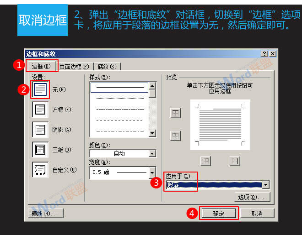Click the paragraph preview diagram
Viewport: 302px width, 235px height.
[x=220, y=125]
